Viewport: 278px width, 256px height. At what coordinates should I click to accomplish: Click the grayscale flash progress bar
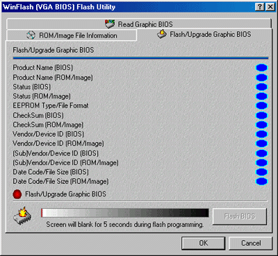tap(125, 213)
